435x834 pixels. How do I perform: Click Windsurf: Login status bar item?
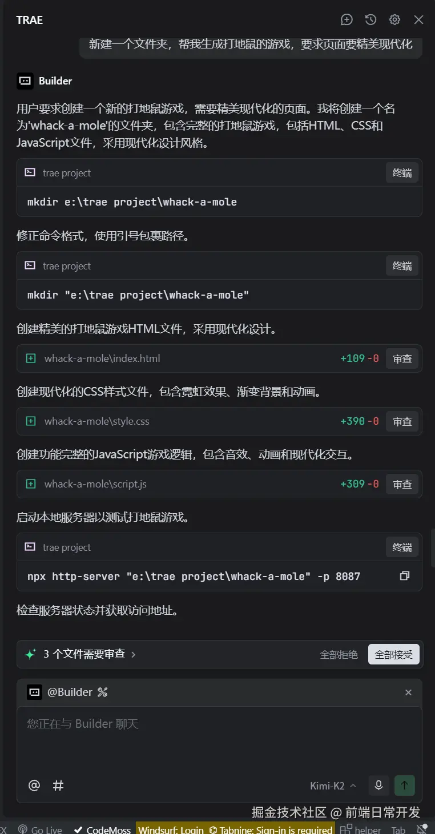pos(171,829)
